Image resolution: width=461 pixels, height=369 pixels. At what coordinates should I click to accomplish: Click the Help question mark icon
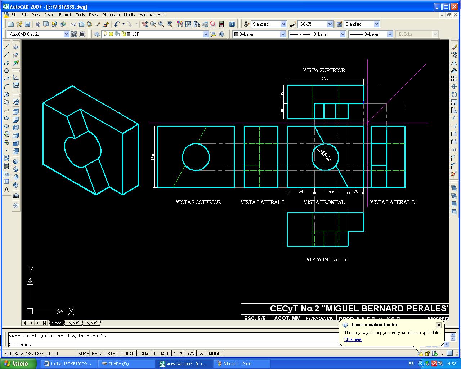[x=232, y=24]
